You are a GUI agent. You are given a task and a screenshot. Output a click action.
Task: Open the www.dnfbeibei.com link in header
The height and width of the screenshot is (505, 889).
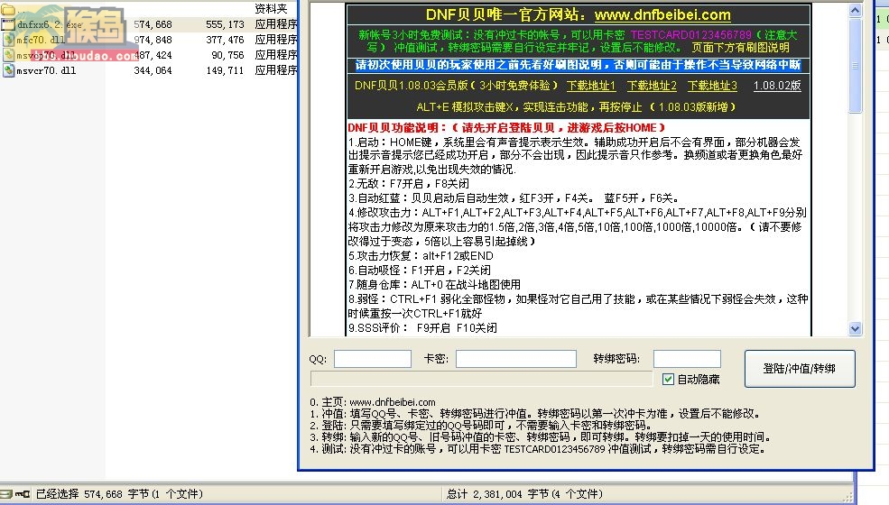click(662, 14)
